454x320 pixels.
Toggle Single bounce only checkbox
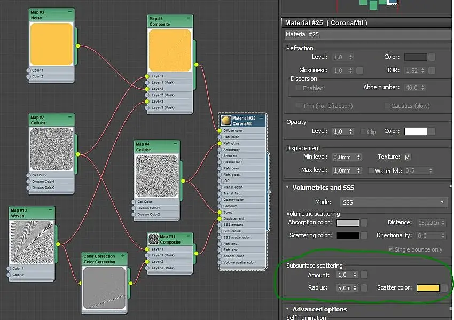point(391,249)
